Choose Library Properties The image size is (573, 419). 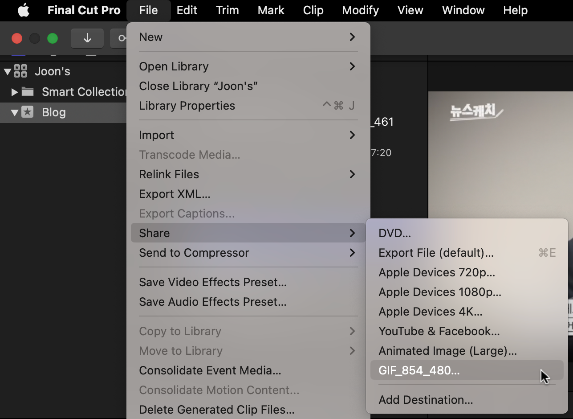coord(248,106)
